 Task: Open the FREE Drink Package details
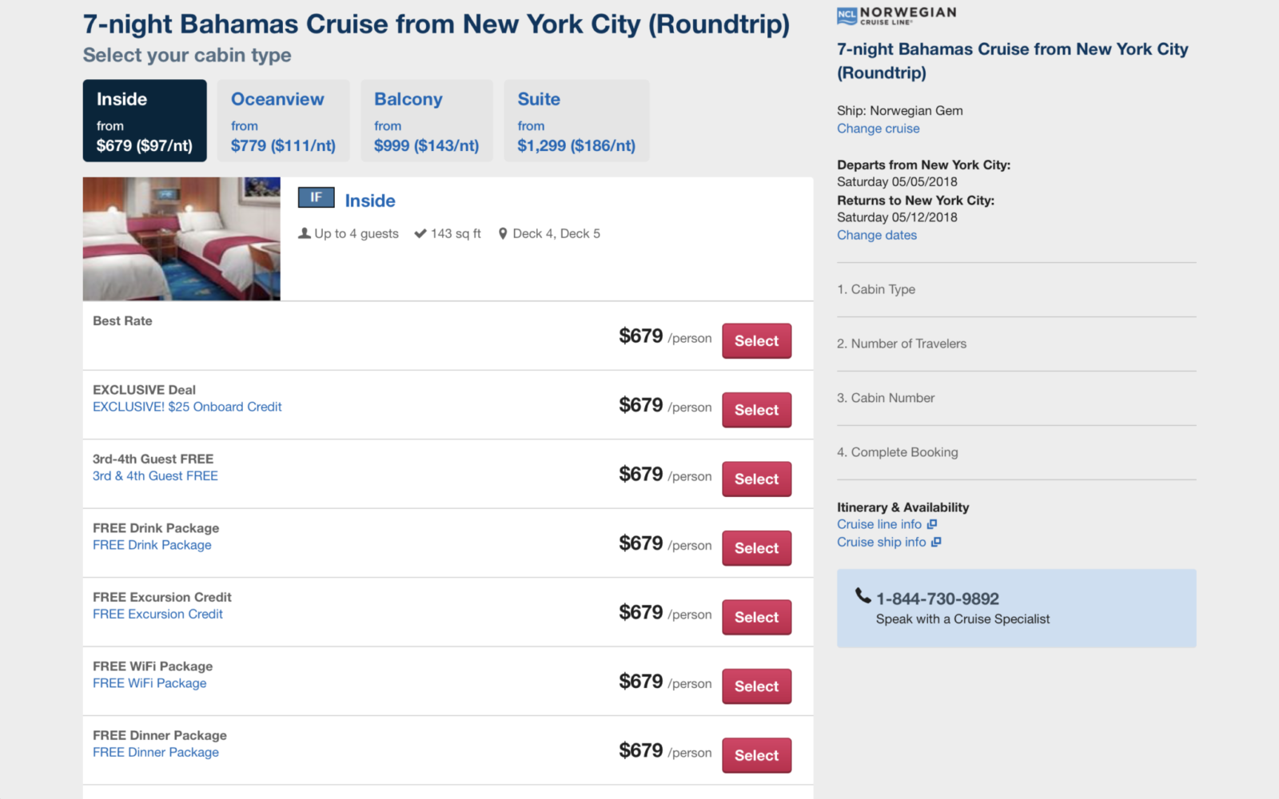tap(152, 544)
